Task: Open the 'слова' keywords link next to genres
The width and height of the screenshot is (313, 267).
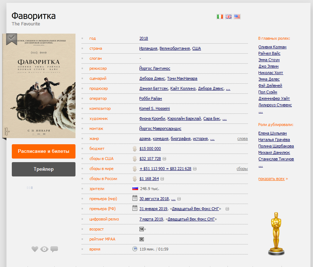Action: click(x=242, y=139)
